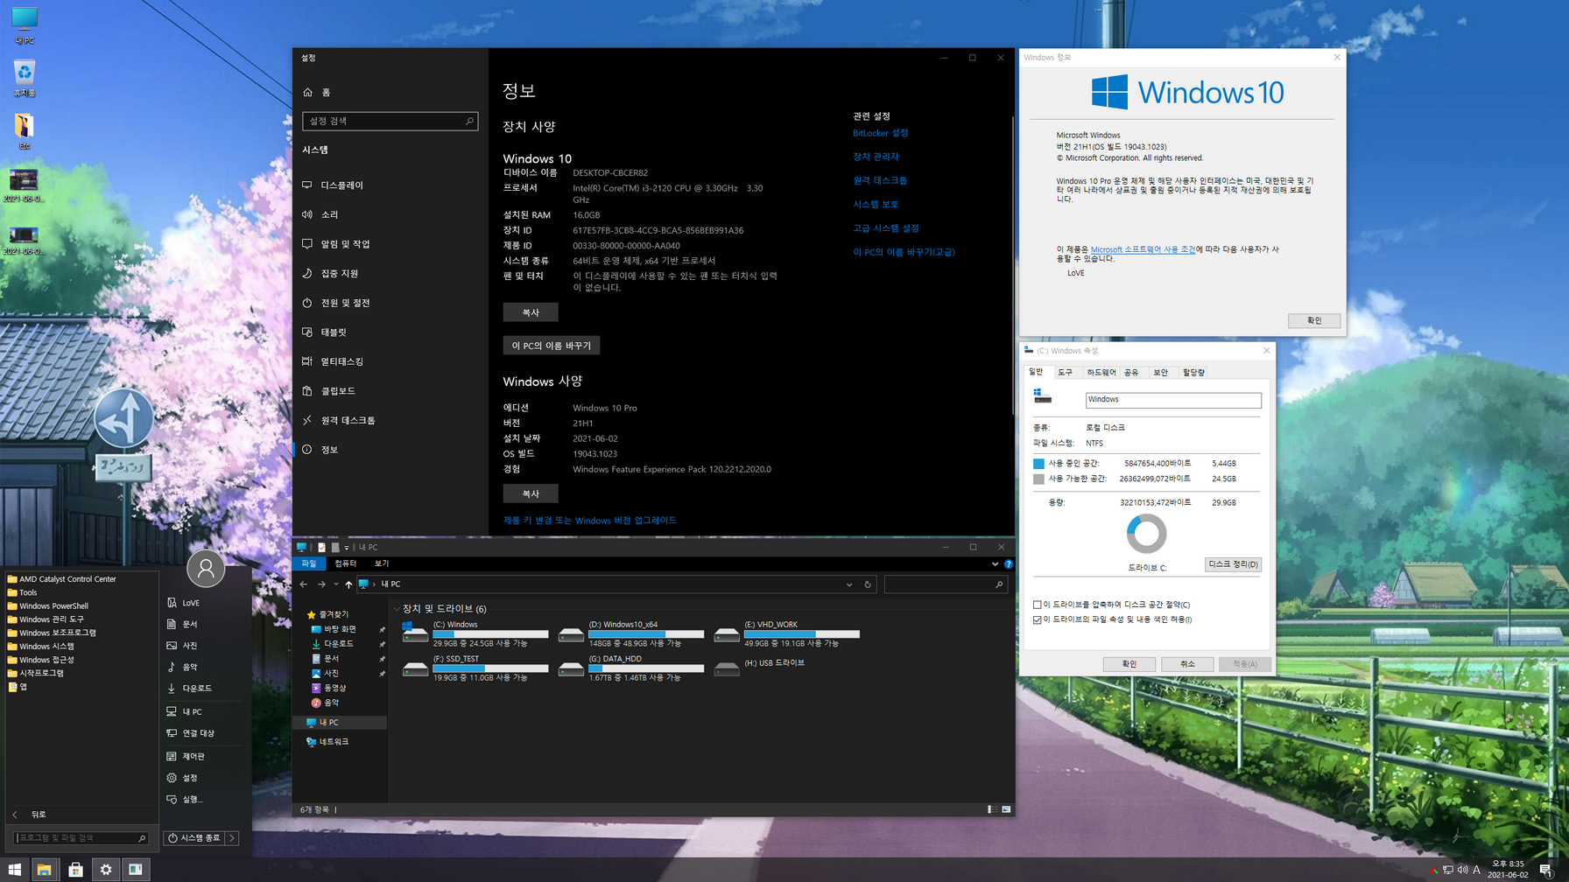Click the drive label Windows text field
This screenshot has height=882, width=1569.
tap(1173, 400)
